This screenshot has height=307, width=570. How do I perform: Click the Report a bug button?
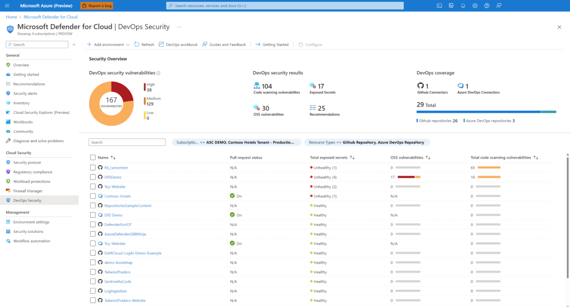point(96,6)
